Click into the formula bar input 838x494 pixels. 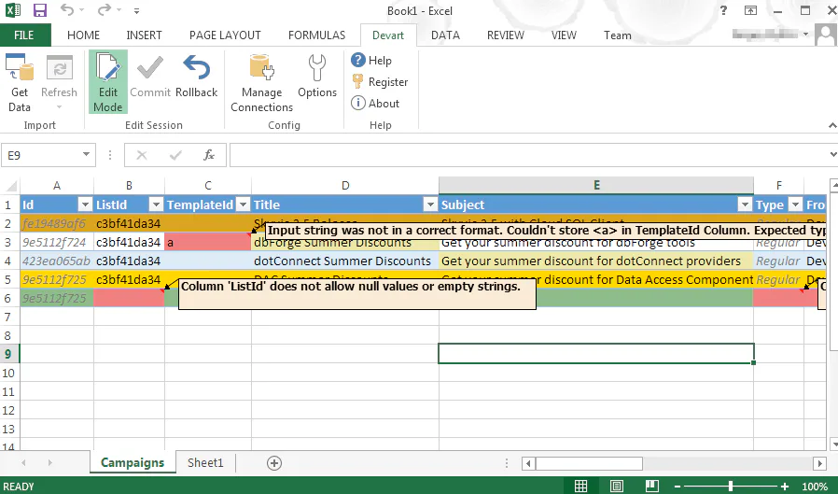coord(529,155)
